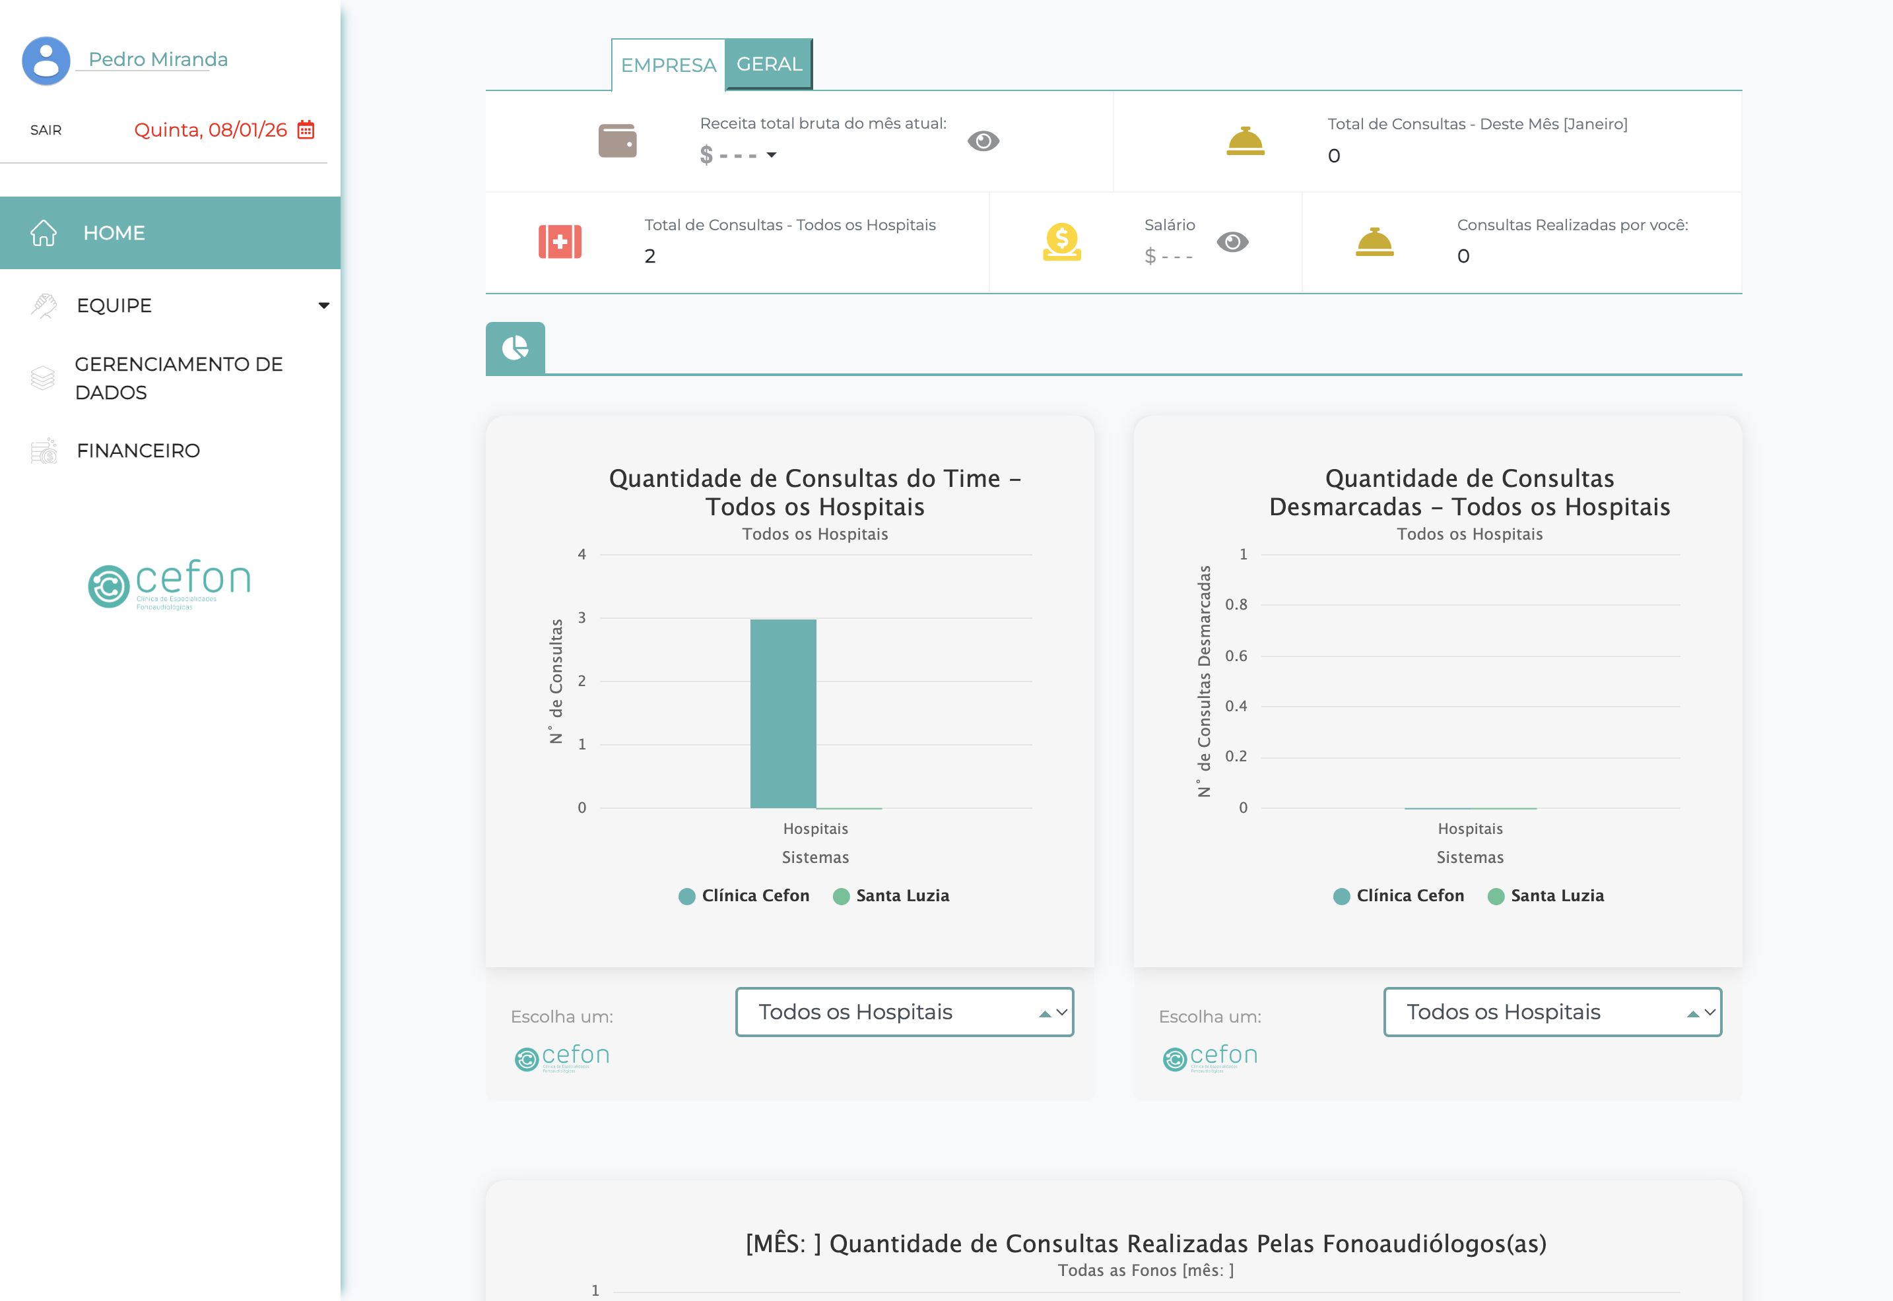Image resolution: width=1893 pixels, height=1301 pixels.
Task: Switch to the EMPRESA tab
Action: click(668, 65)
